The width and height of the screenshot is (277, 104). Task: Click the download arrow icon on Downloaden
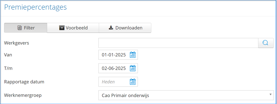point(111,28)
